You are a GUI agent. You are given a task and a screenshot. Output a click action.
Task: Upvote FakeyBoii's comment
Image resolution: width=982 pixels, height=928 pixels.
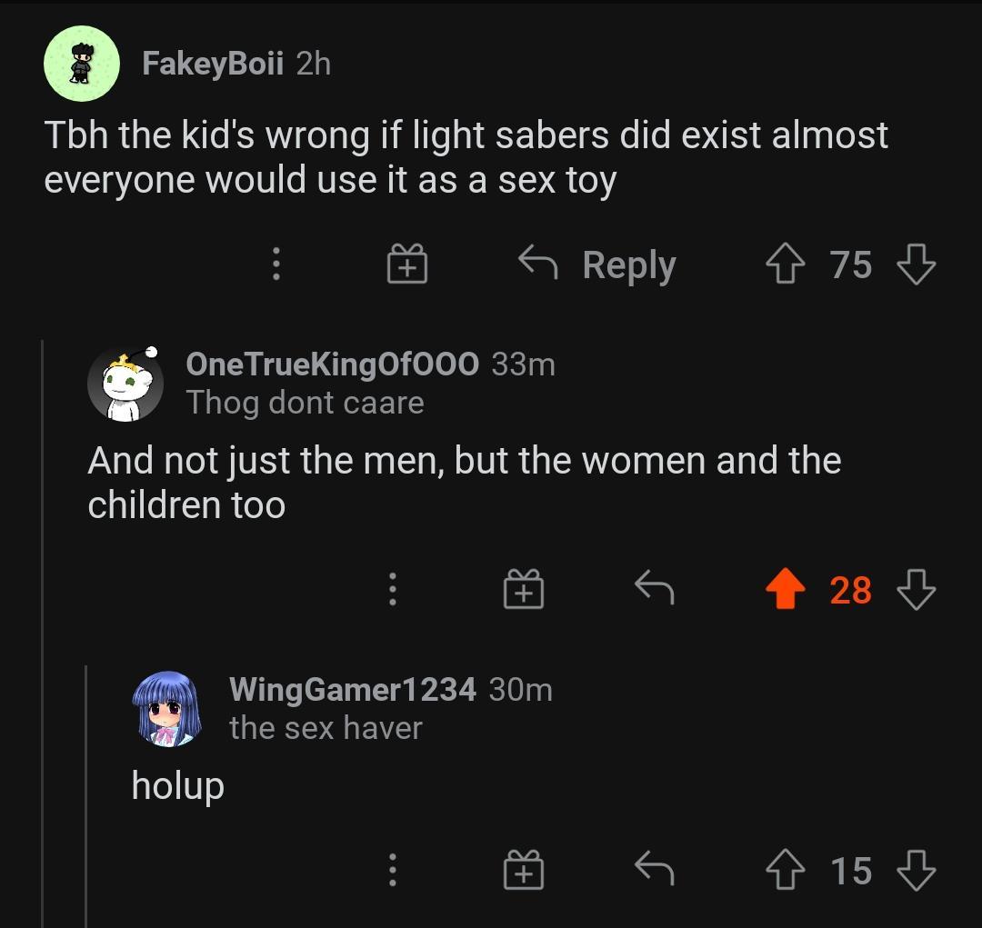click(785, 265)
